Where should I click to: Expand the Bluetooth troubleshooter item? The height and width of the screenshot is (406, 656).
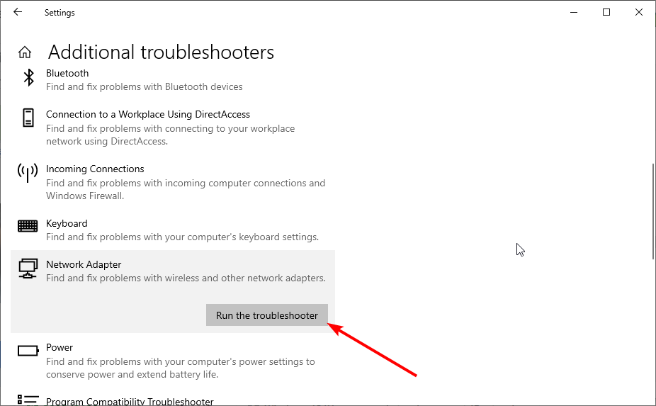pos(173,80)
